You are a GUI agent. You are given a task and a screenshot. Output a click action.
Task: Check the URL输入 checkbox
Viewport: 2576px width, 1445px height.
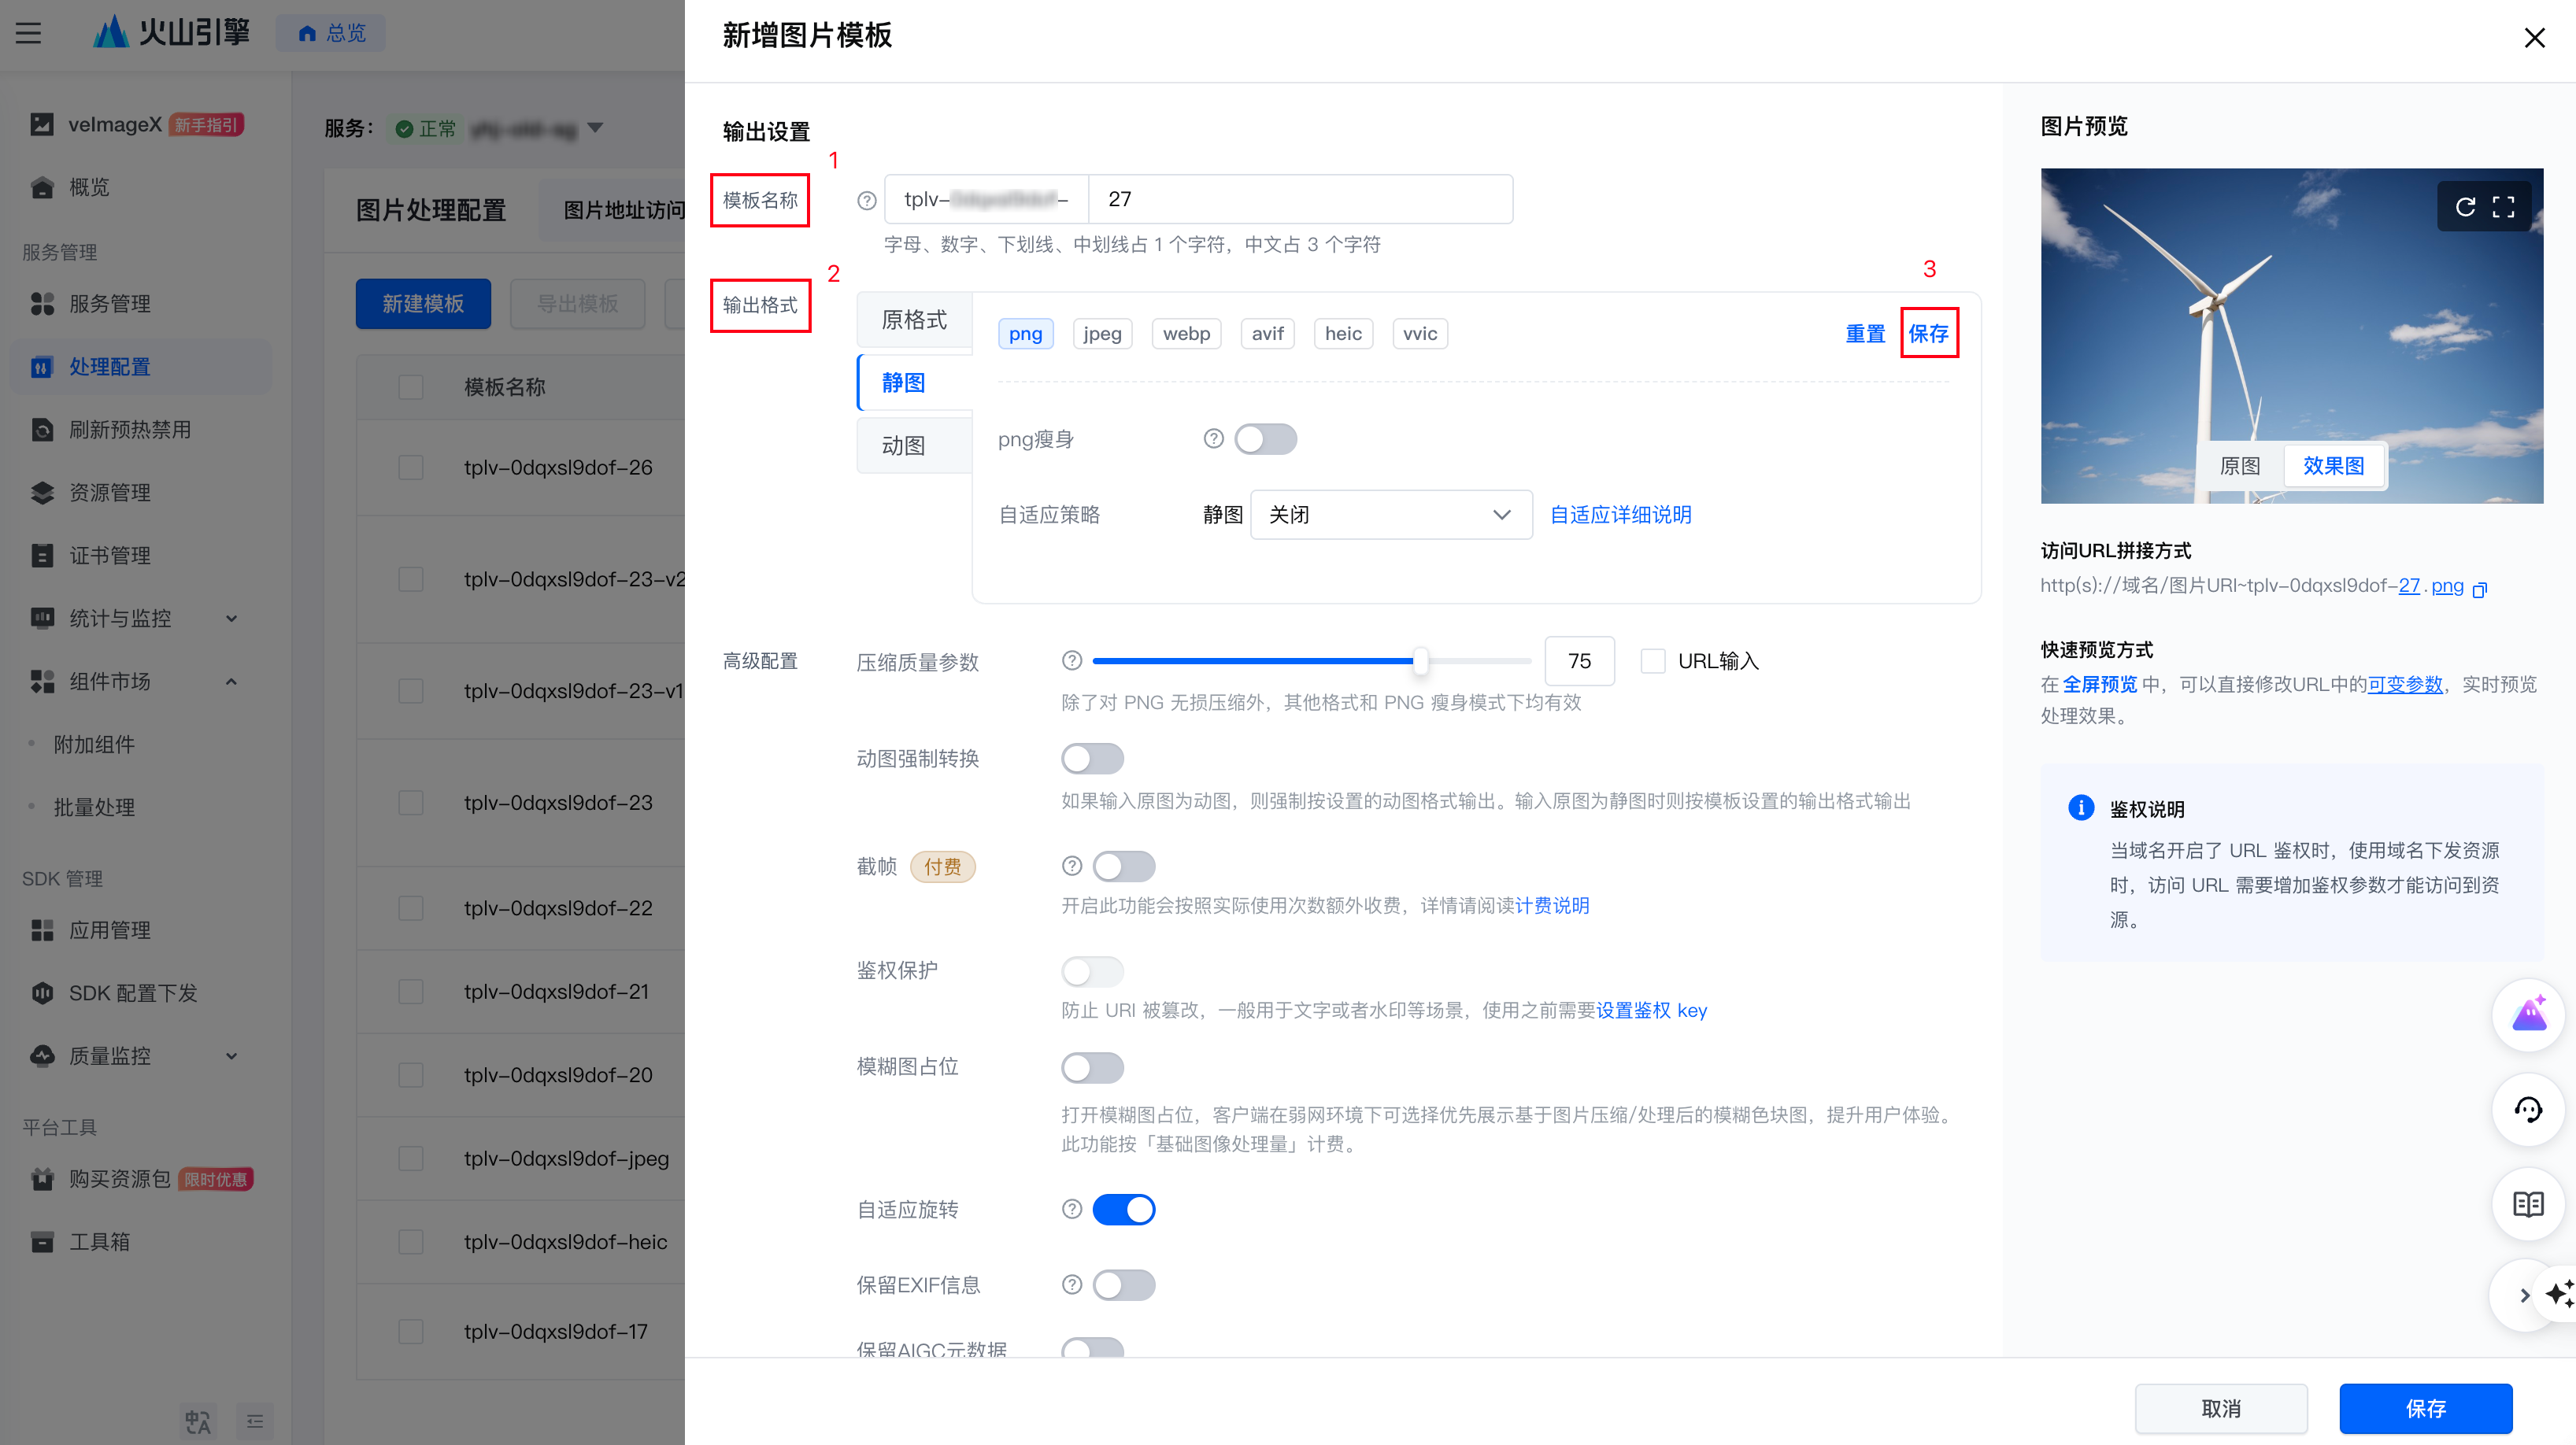1652,661
